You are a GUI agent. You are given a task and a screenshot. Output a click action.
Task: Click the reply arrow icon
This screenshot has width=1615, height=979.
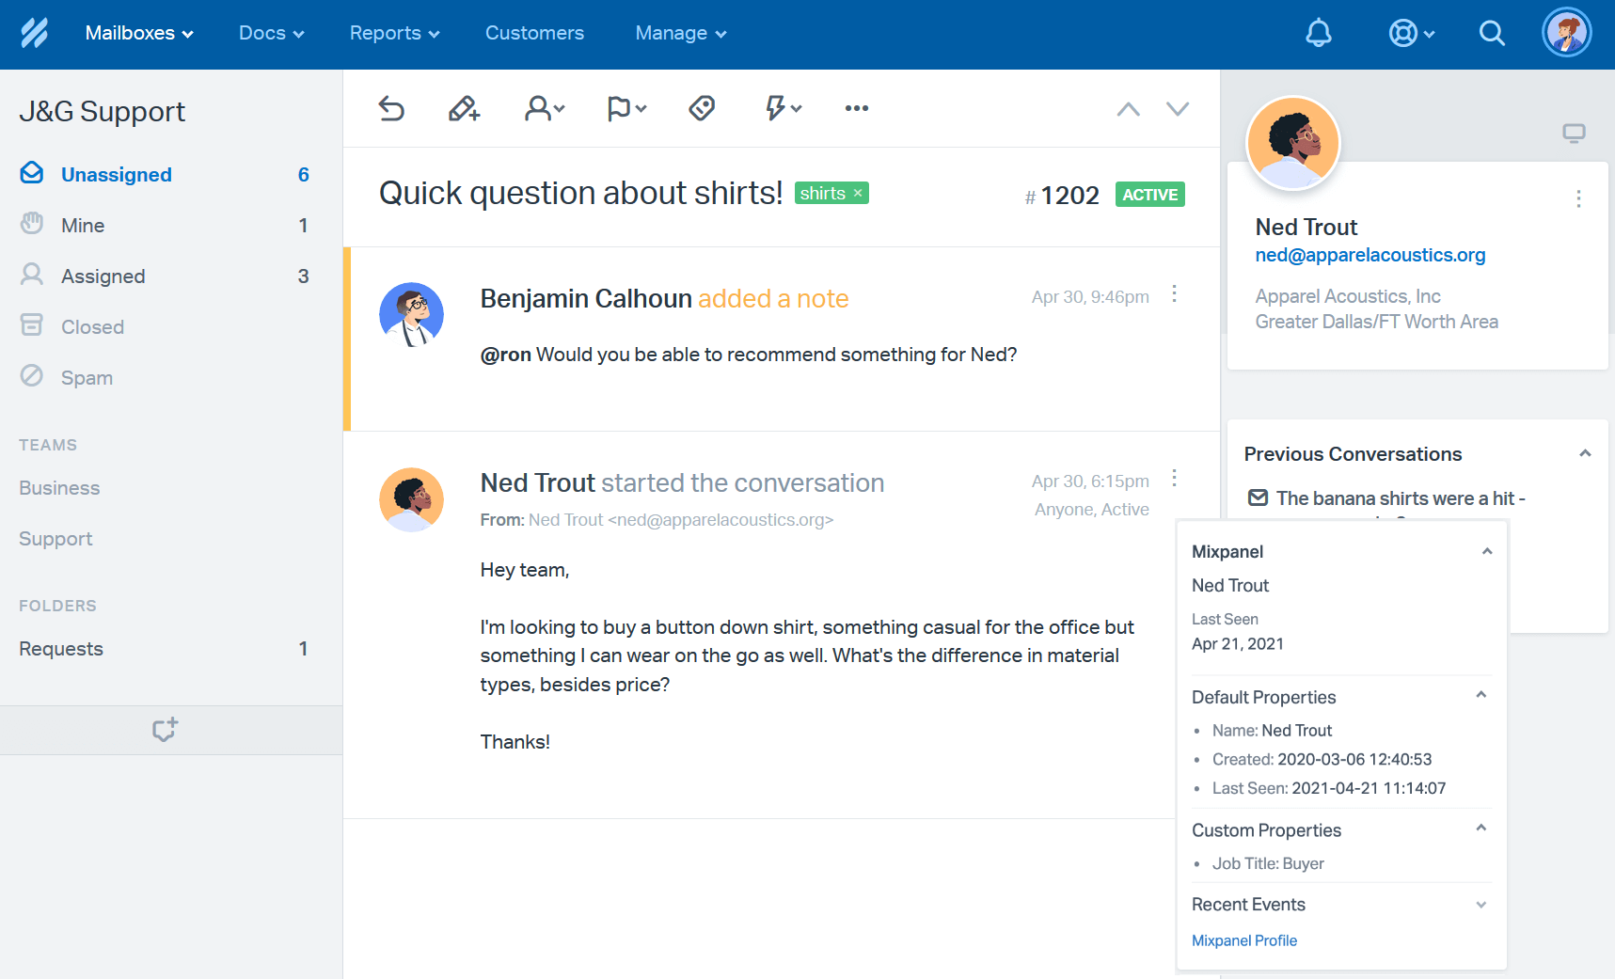click(391, 109)
